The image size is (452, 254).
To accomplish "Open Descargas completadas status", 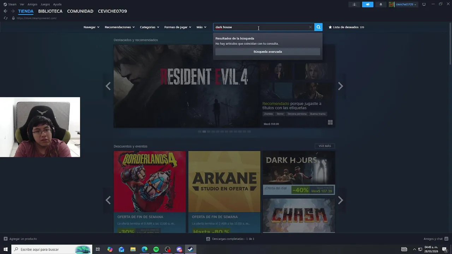I will pyautogui.click(x=230, y=239).
